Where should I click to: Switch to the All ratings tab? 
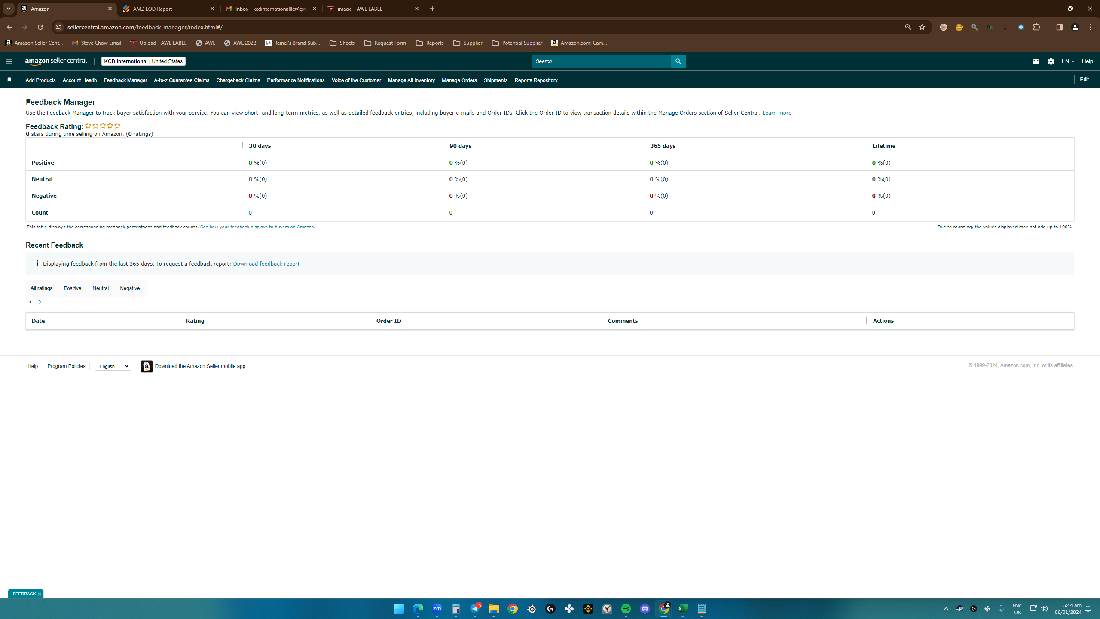click(x=41, y=288)
